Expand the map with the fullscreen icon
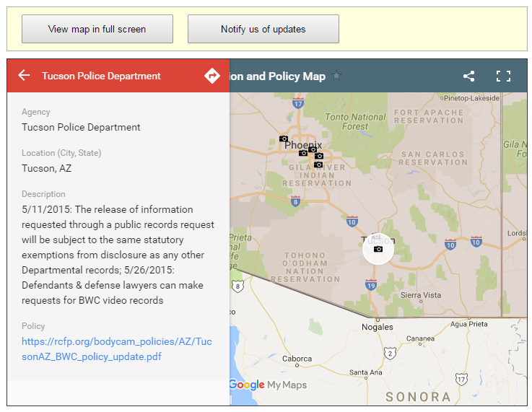The height and width of the screenshot is (412, 532). [x=503, y=76]
